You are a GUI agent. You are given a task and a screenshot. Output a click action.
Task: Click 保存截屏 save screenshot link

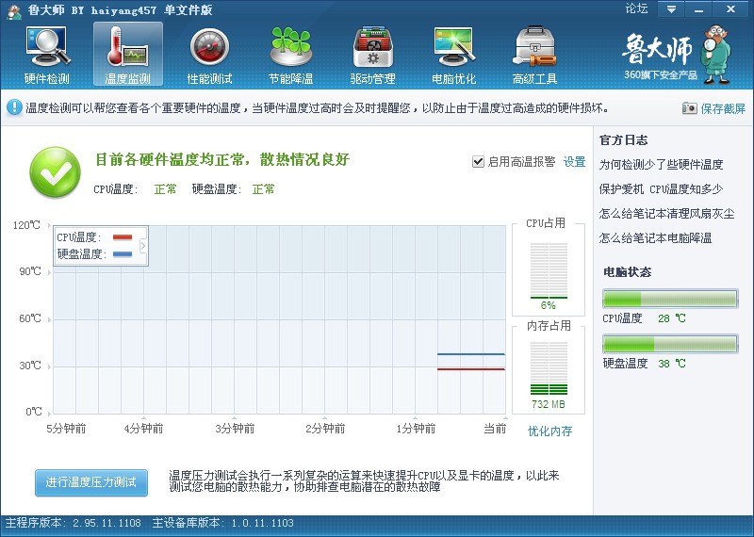click(723, 108)
